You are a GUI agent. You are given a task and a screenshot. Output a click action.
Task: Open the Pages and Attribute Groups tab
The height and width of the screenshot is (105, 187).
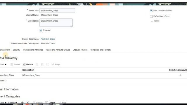pyautogui.click(x=58, y=50)
